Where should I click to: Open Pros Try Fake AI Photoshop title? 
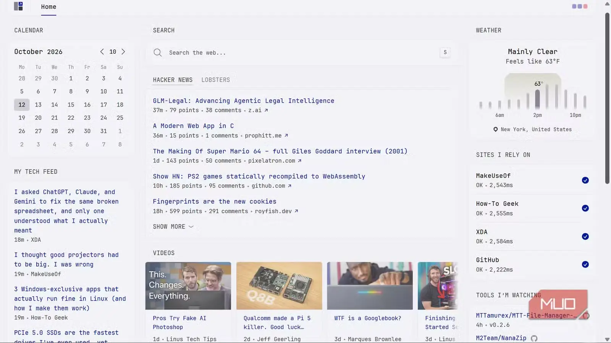[179, 322]
